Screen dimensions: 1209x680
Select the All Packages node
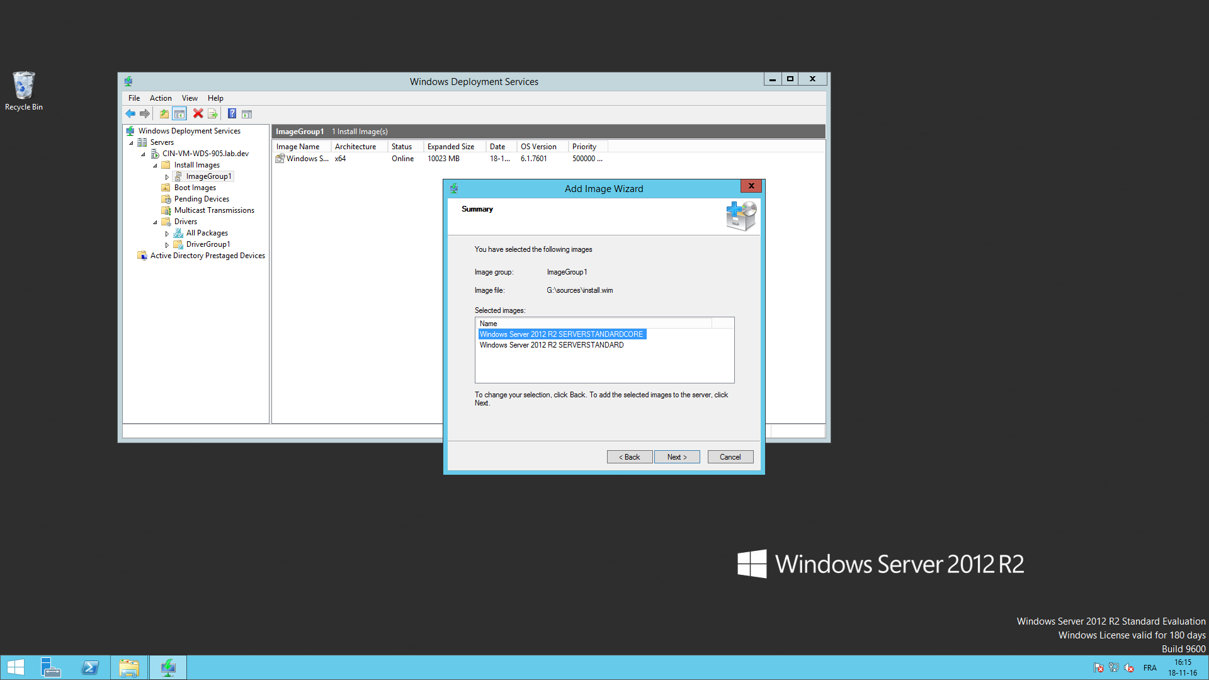click(207, 233)
